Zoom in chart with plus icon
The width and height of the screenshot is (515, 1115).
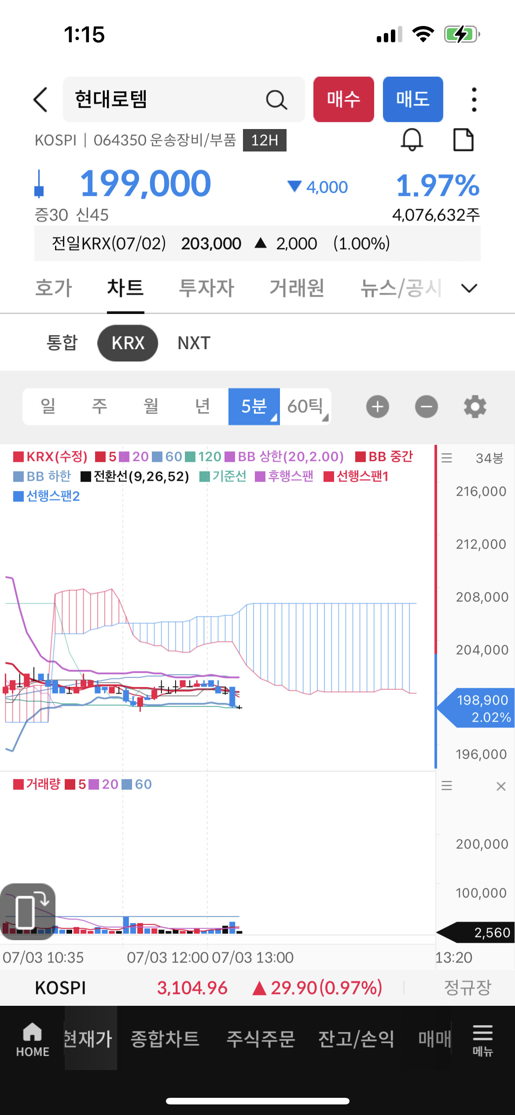pos(377,406)
